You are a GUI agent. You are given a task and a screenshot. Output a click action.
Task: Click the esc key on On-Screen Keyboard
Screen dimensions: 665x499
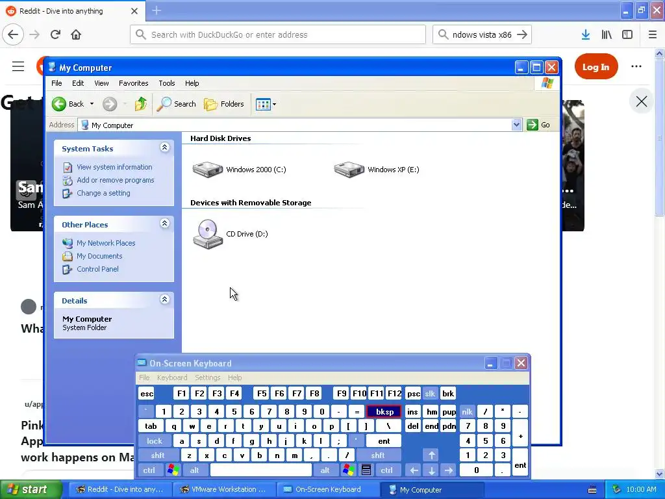(147, 394)
